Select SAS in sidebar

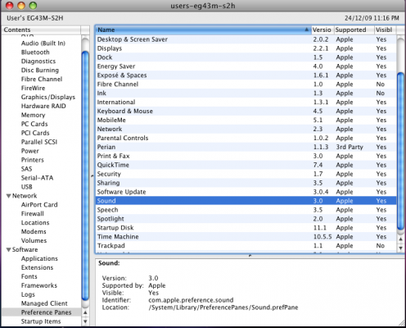(26, 169)
